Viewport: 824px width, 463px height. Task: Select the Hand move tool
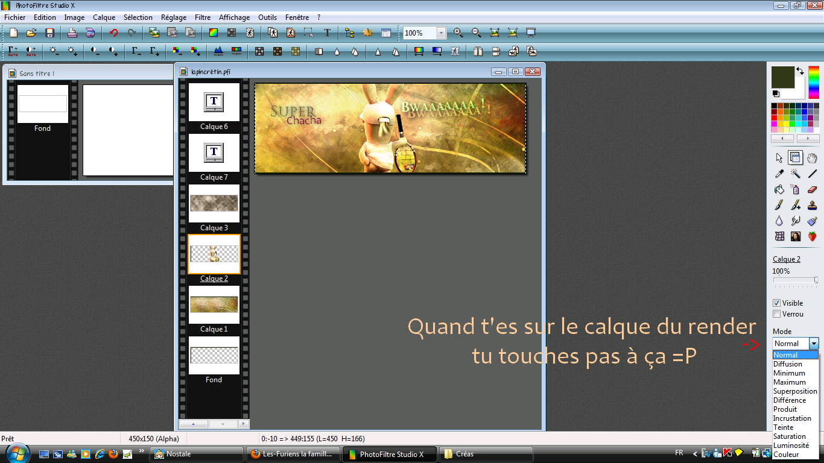812,158
